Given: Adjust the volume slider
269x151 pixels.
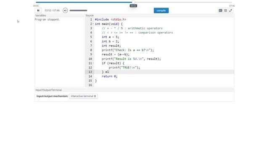Looking at the screenshot, I should (x=79, y=10).
